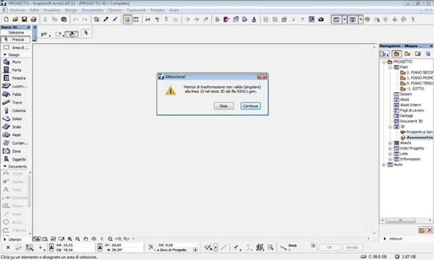Select the Trave beam tool
Screen dimensions: 434x260
[16, 102]
